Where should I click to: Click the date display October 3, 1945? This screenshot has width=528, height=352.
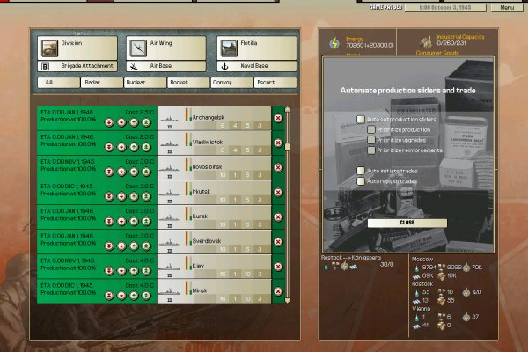[x=445, y=7]
